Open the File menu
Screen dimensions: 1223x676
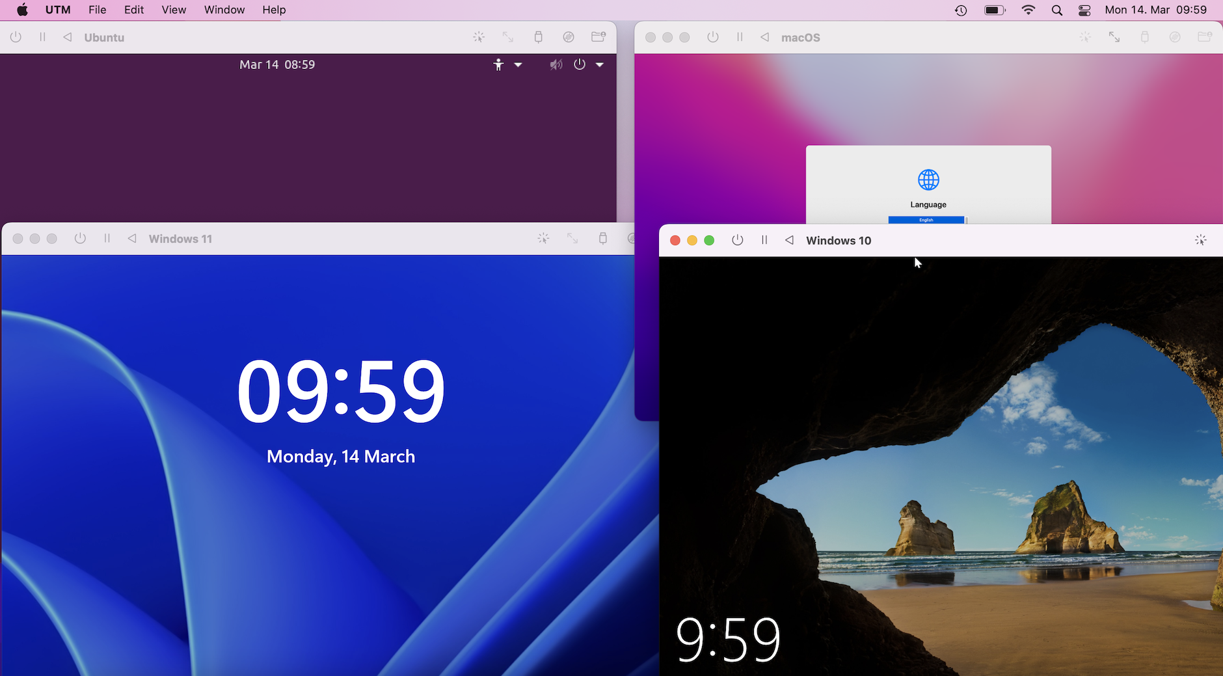click(x=98, y=10)
